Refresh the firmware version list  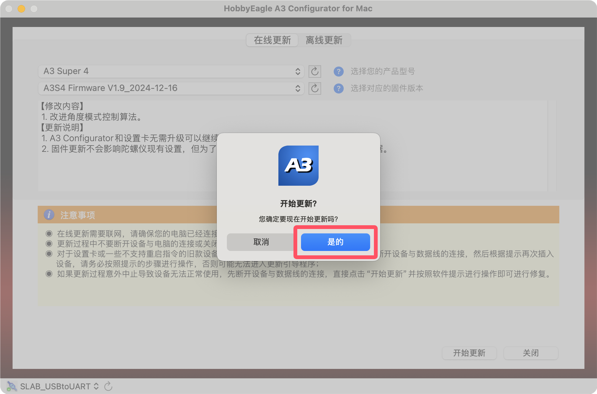coord(315,88)
